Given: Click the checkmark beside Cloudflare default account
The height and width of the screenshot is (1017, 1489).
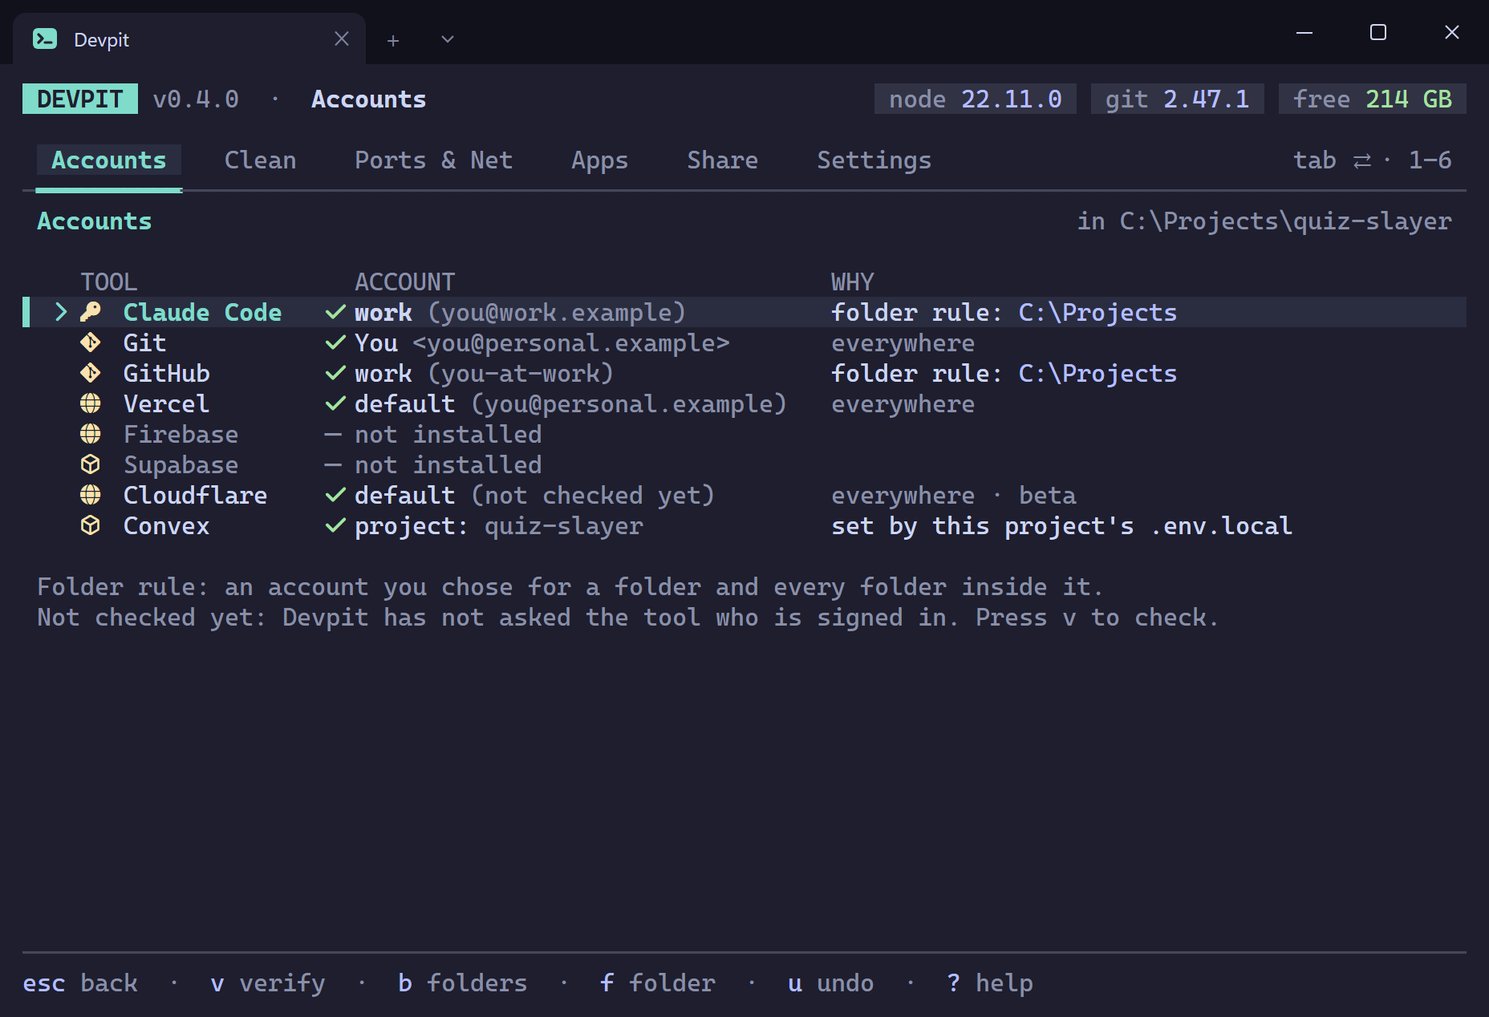Looking at the screenshot, I should (x=335, y=495).
